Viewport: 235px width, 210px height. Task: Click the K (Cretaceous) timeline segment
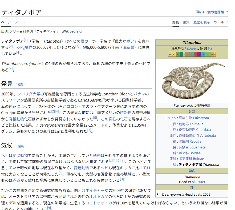208,55
